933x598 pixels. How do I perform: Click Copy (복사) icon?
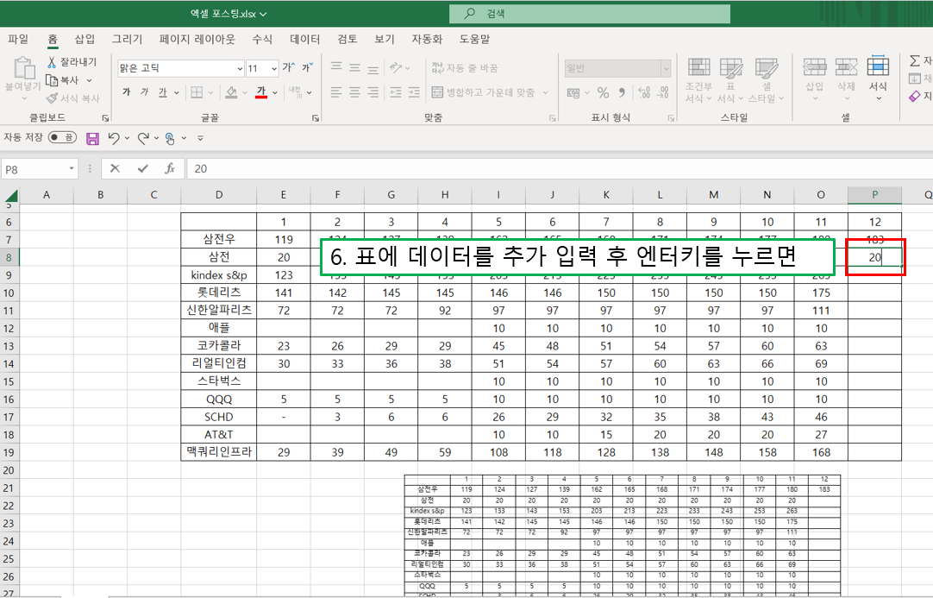coord(53,79)
